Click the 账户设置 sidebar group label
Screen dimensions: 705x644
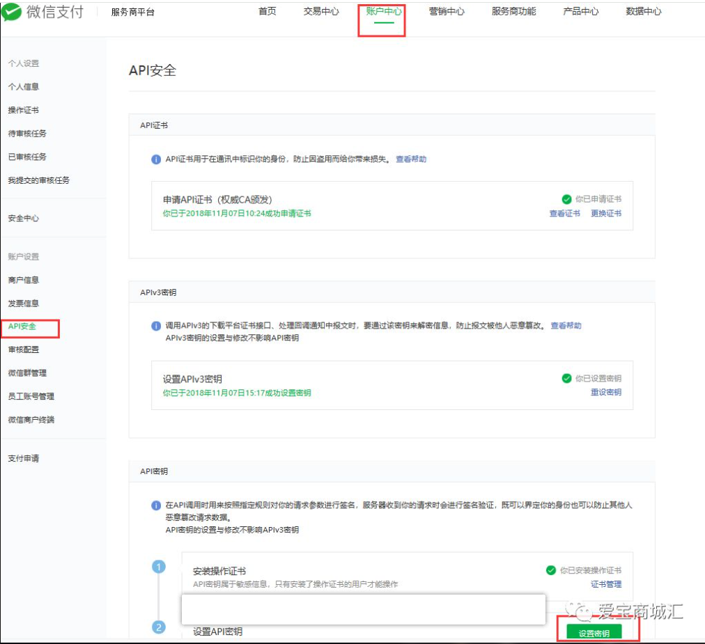[24, 257]
